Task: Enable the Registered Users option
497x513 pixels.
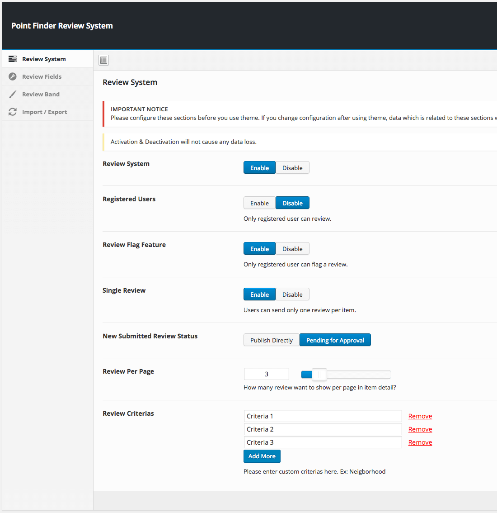Action: click(x=259, y=203)
